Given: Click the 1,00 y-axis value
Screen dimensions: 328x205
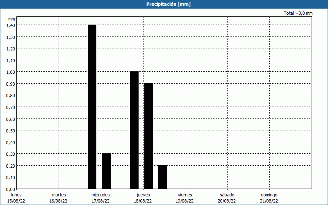Looking at the screenshot, I should coord(11,72).
